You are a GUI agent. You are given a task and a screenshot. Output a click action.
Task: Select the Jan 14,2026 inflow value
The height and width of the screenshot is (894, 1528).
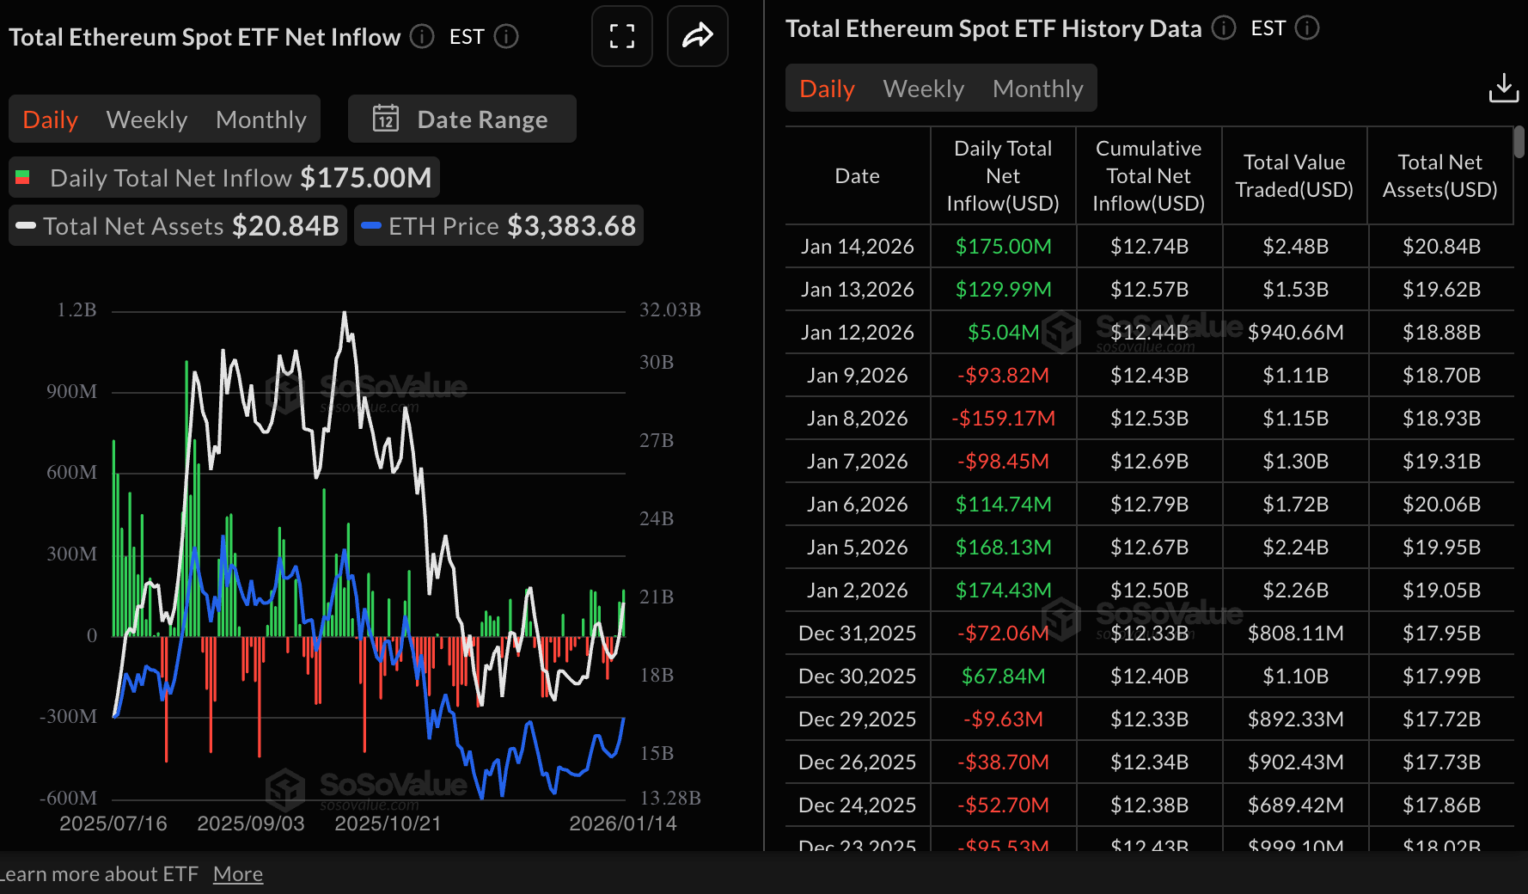pos(1002,246)
